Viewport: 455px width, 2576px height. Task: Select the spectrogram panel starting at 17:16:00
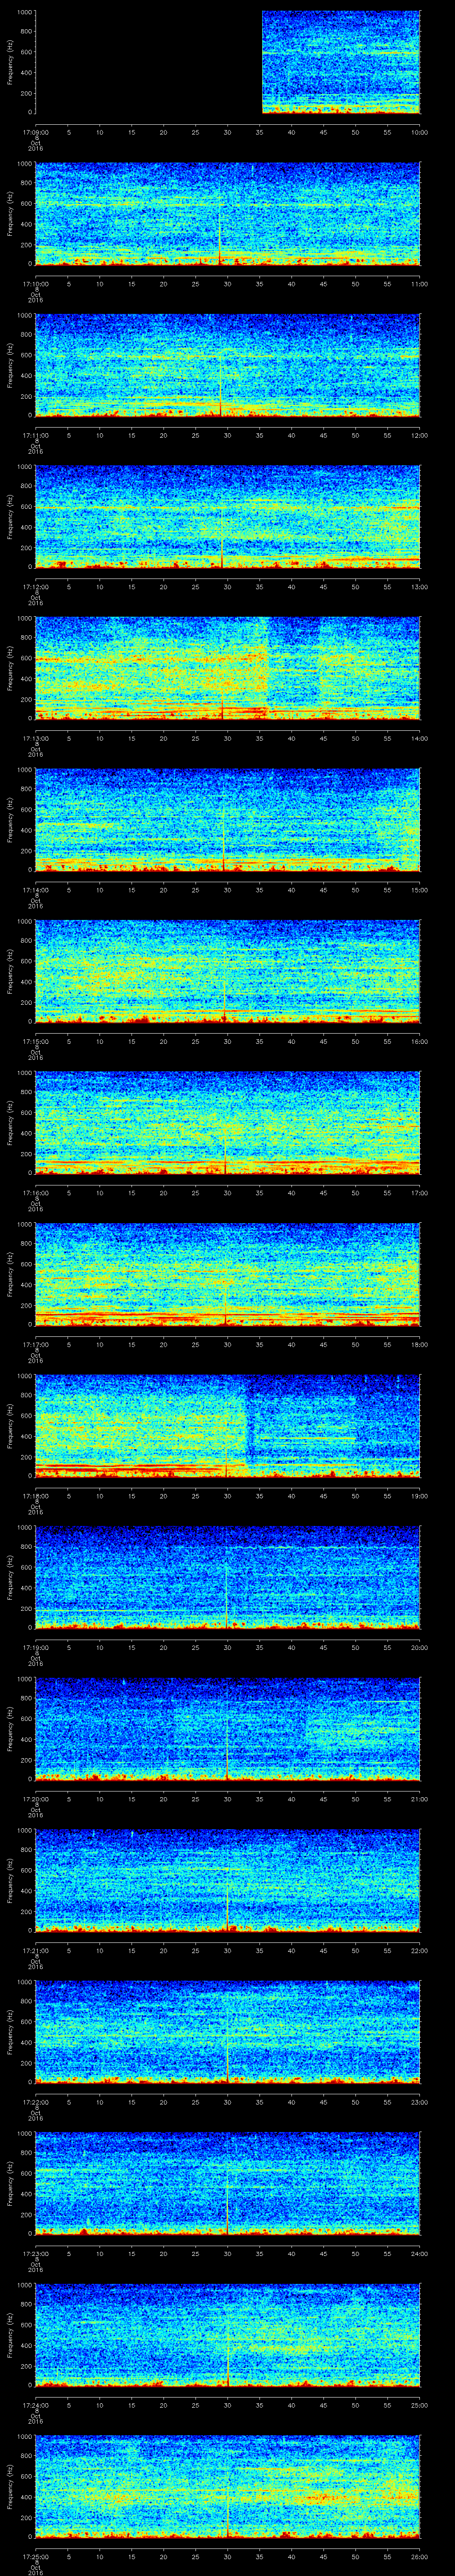point(228,1123)
